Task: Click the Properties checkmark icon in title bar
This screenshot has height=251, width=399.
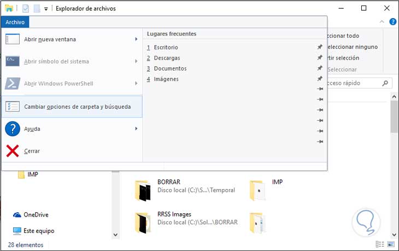Action: coord(25,9)
